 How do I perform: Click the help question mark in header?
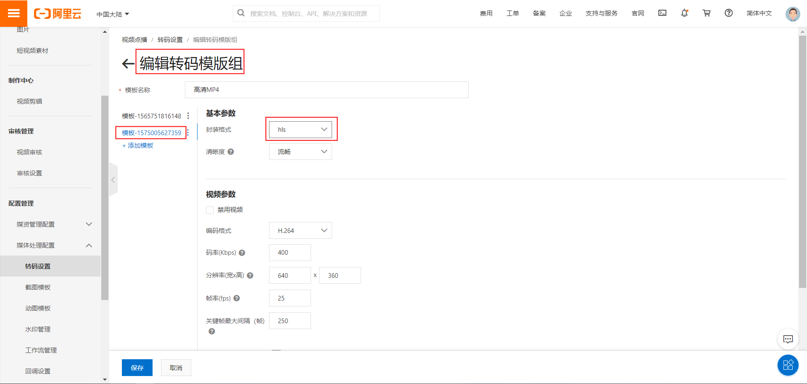tap(728, 13)
